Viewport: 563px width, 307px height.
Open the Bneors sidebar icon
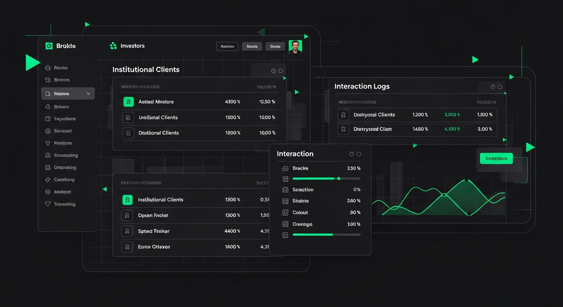47,80
